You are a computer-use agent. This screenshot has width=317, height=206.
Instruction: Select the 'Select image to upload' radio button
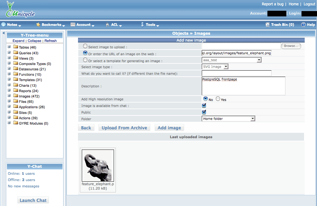85,46
